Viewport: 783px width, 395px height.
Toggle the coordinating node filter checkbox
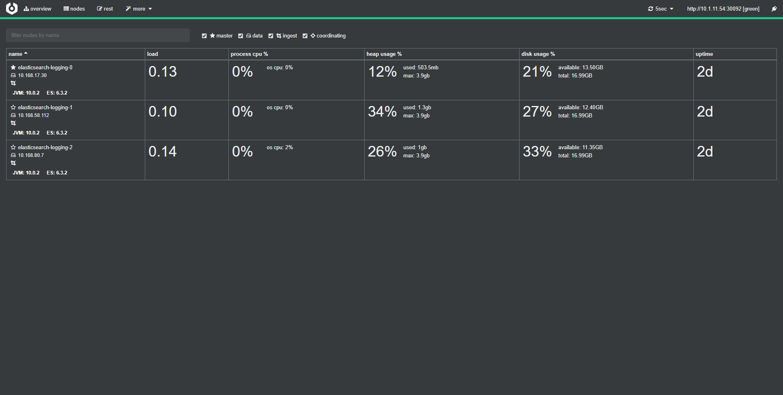[305, 36]
